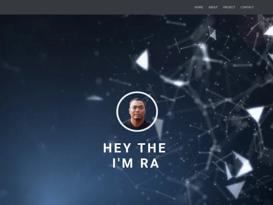Viewport: 273px width, 205px height.
Task: Click the bright white triangle above the avatar
Action: (143, 60)
